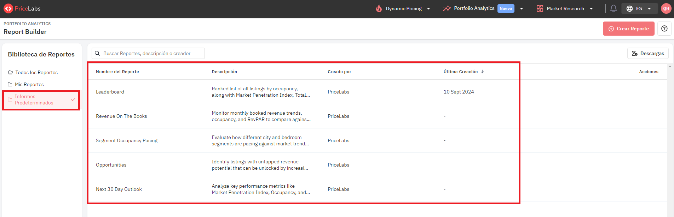Open the Dynamic Pricing menu
The width and height of the screenshot is (674, 217).
point(403,8)
